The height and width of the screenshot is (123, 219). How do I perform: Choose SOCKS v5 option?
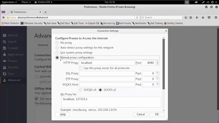point(100,90)
